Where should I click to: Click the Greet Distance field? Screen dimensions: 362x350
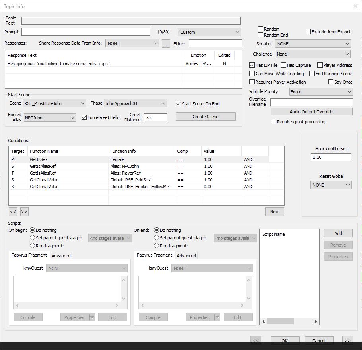tap(156, 117)
